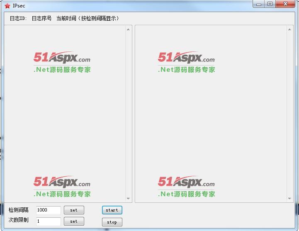Click the 次数限制 label
Screen dimensions: 299x231
click(19, 220)
